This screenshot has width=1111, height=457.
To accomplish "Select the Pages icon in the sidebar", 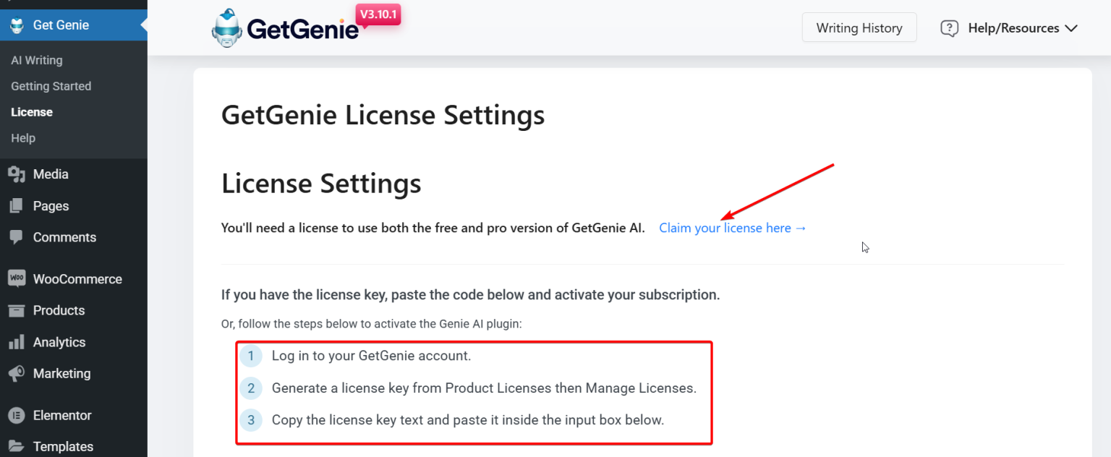I will click(17, 205).
